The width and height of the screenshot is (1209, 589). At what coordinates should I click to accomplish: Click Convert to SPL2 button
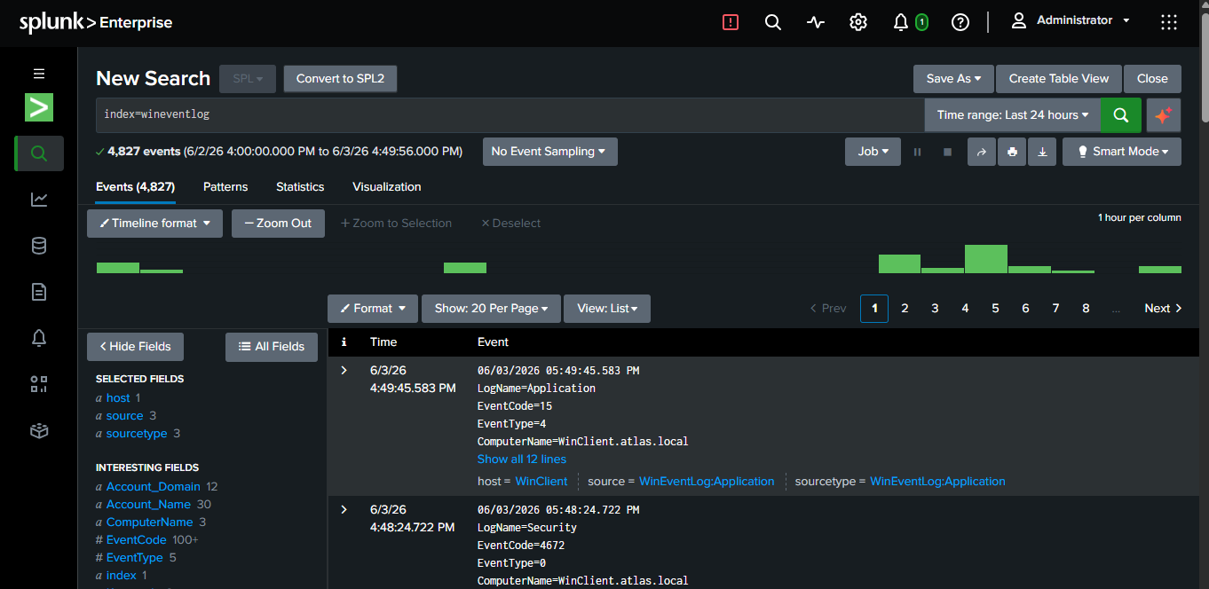(340, 78)
